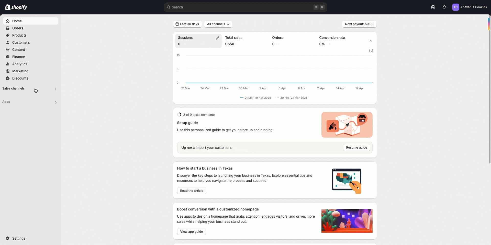This screenshot has height=245, width=491.
Task: Click the Apps heading in sidebar
Action: click(6, 102)
